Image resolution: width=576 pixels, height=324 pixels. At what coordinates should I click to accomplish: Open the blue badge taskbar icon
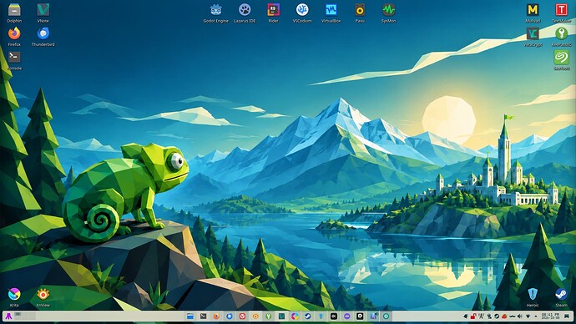pos(374,316)
